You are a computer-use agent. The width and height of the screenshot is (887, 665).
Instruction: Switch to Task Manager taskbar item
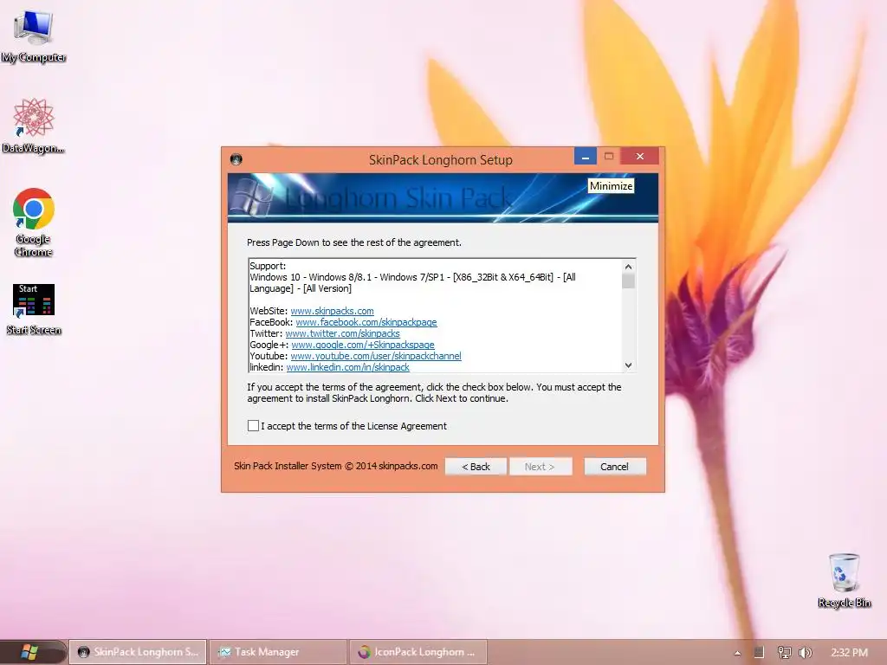pos(278,652)
